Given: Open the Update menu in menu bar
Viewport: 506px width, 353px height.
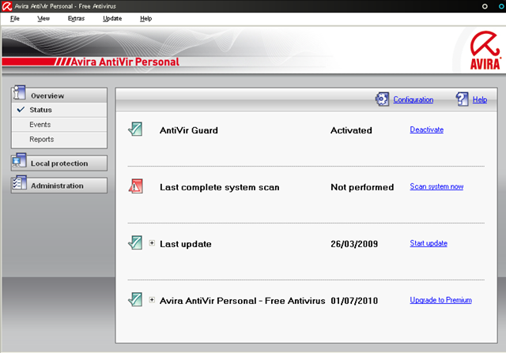Looking at the screenshot, I should pos(112,19).
